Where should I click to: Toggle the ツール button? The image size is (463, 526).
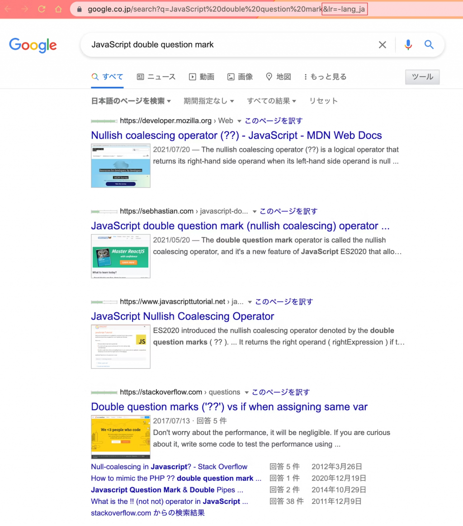pyautogui.click(x=422, y=77)
